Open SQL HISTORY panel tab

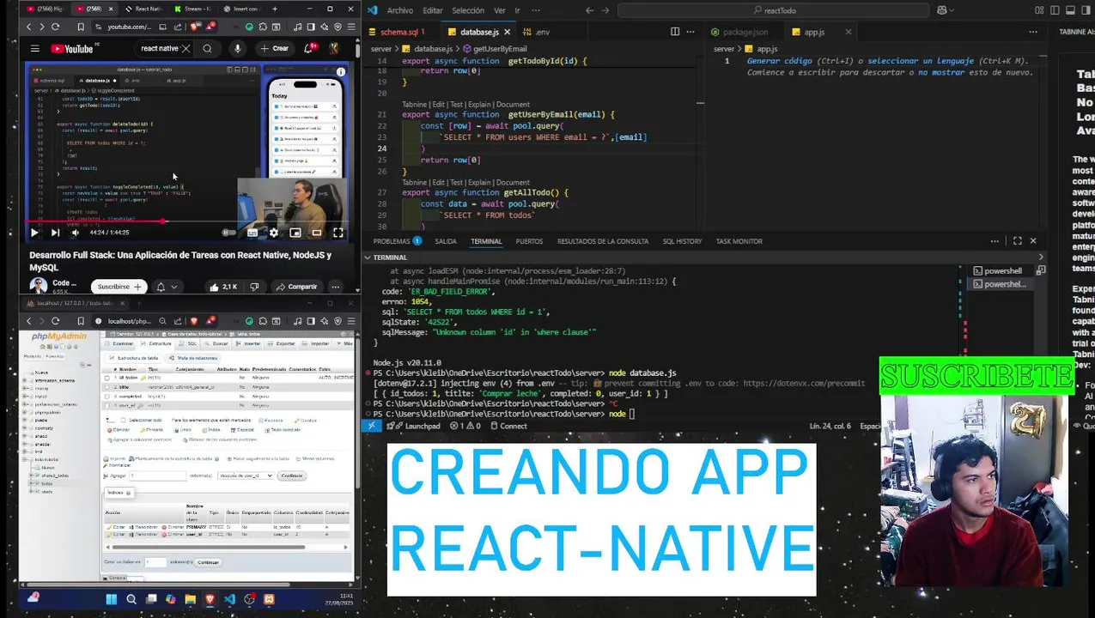pyautogui.click(x=682, y=241)
